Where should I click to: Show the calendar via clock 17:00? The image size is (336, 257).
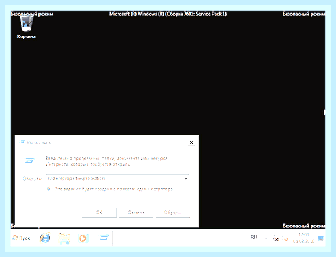303,238
